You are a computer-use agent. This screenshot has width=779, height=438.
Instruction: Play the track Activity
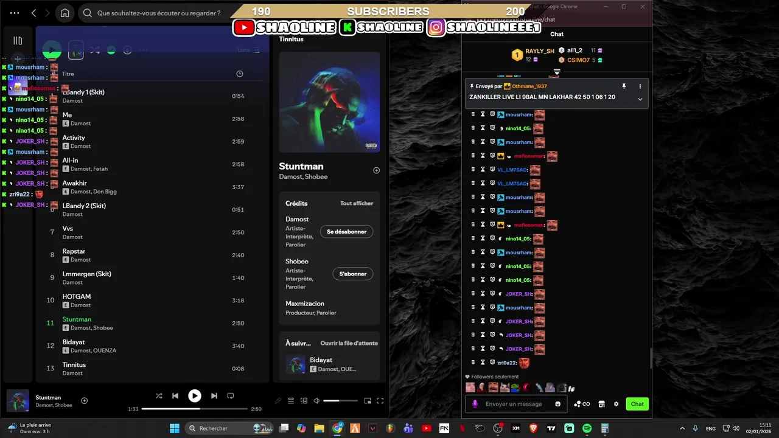coord(74,137)
